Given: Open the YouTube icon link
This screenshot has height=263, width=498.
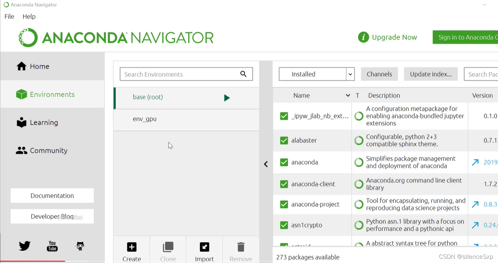Looking at the screenshot, I should tap(52, 246).
